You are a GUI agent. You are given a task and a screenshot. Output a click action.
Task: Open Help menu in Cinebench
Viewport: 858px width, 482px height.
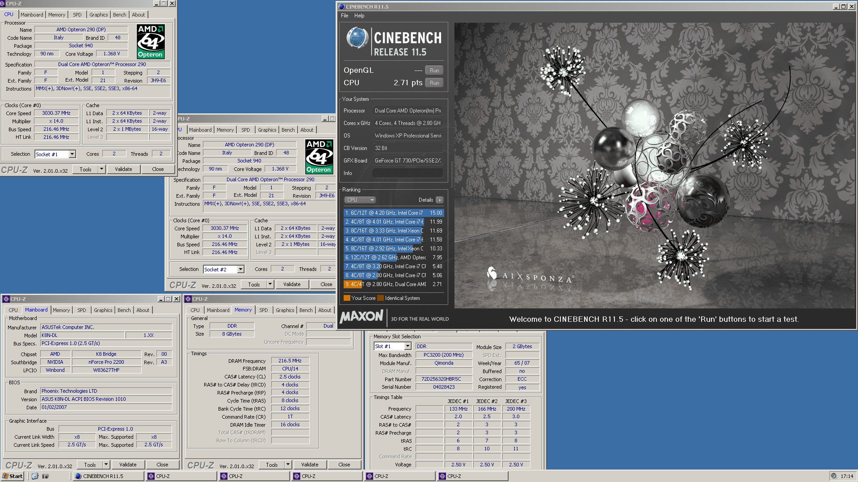click(x=359, y=16)
